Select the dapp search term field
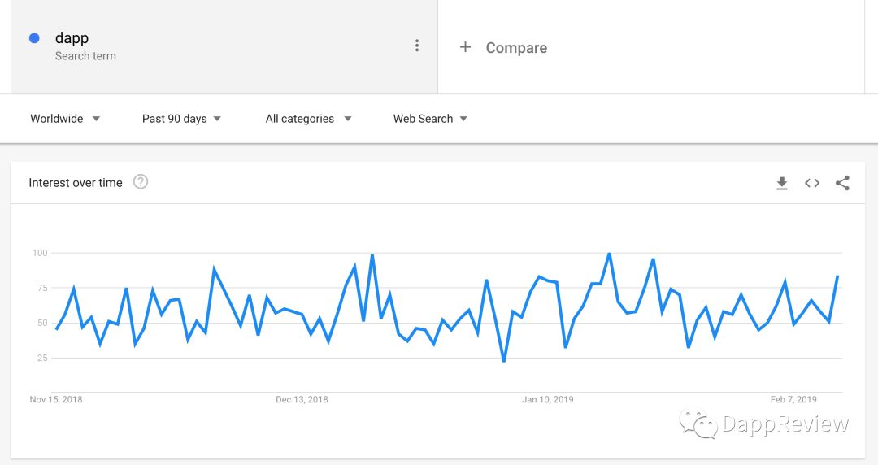This screenshot has height=465, width=878. pos(224,46)
